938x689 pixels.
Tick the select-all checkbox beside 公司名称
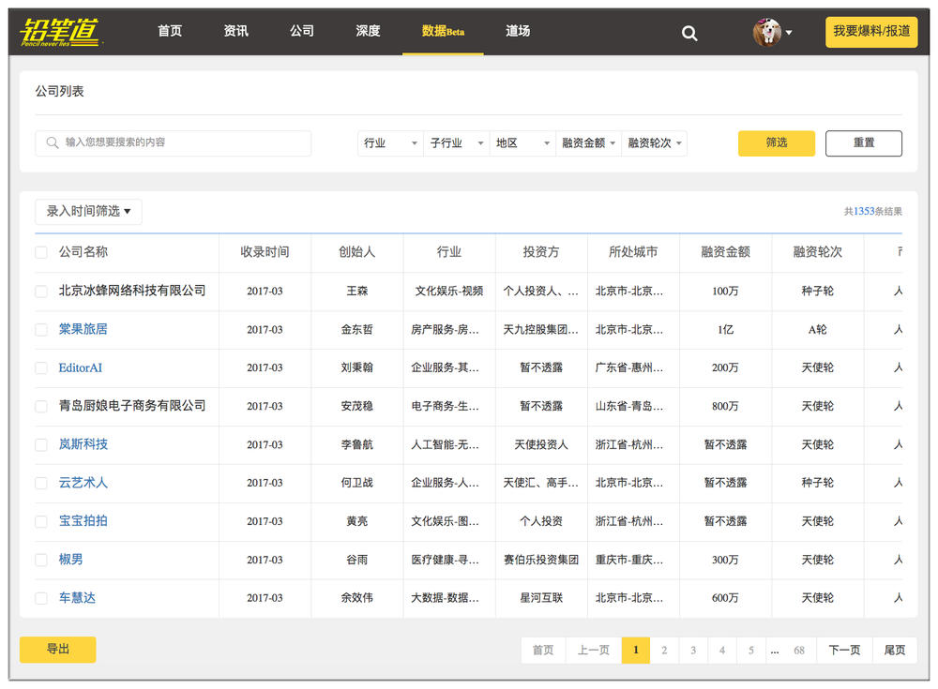click(41, 252)
